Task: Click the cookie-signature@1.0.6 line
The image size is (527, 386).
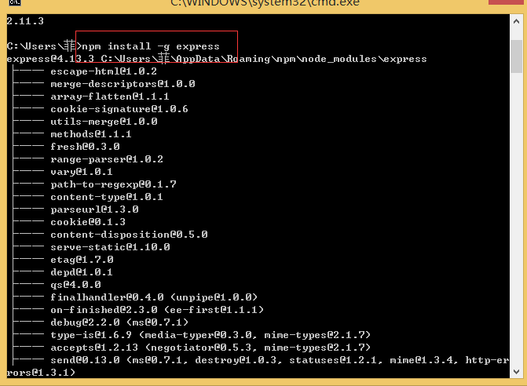Action: (119, 109)
